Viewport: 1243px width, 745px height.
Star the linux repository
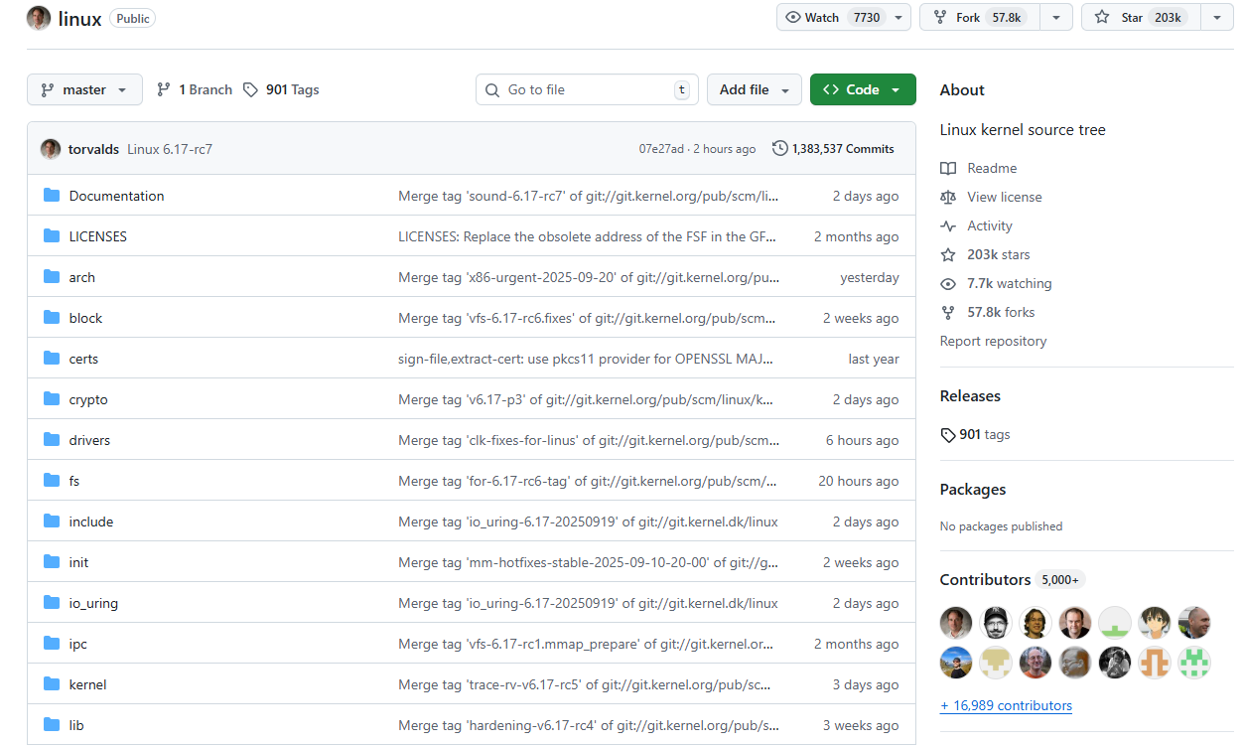coord(1141,17)
